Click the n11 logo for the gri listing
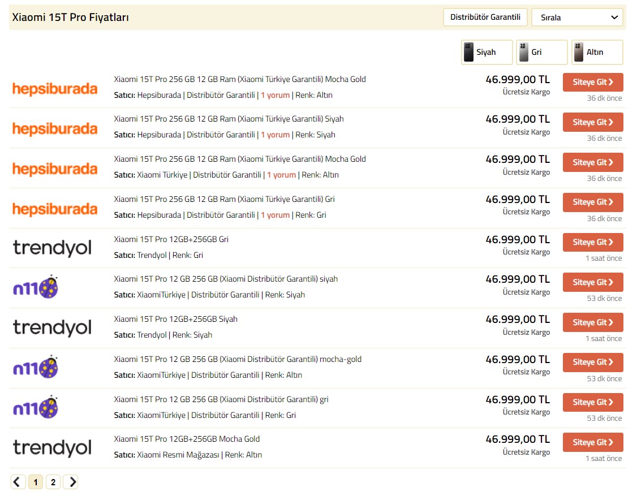This screenshot has height=496, width=637. (36, 408)
